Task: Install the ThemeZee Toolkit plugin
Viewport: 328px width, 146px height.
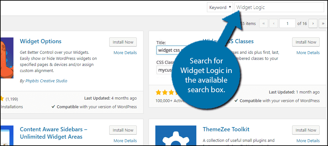Action: point(306,130)
